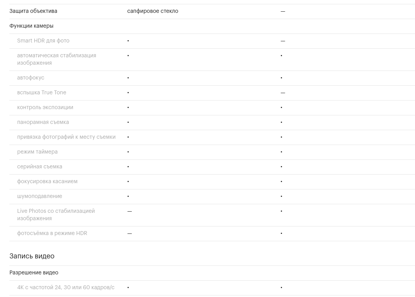The height and width of the screenshot is (297, 415).
Task: Click the 'контроль экспозиции' feature label
Action: (x=45, y=107)
